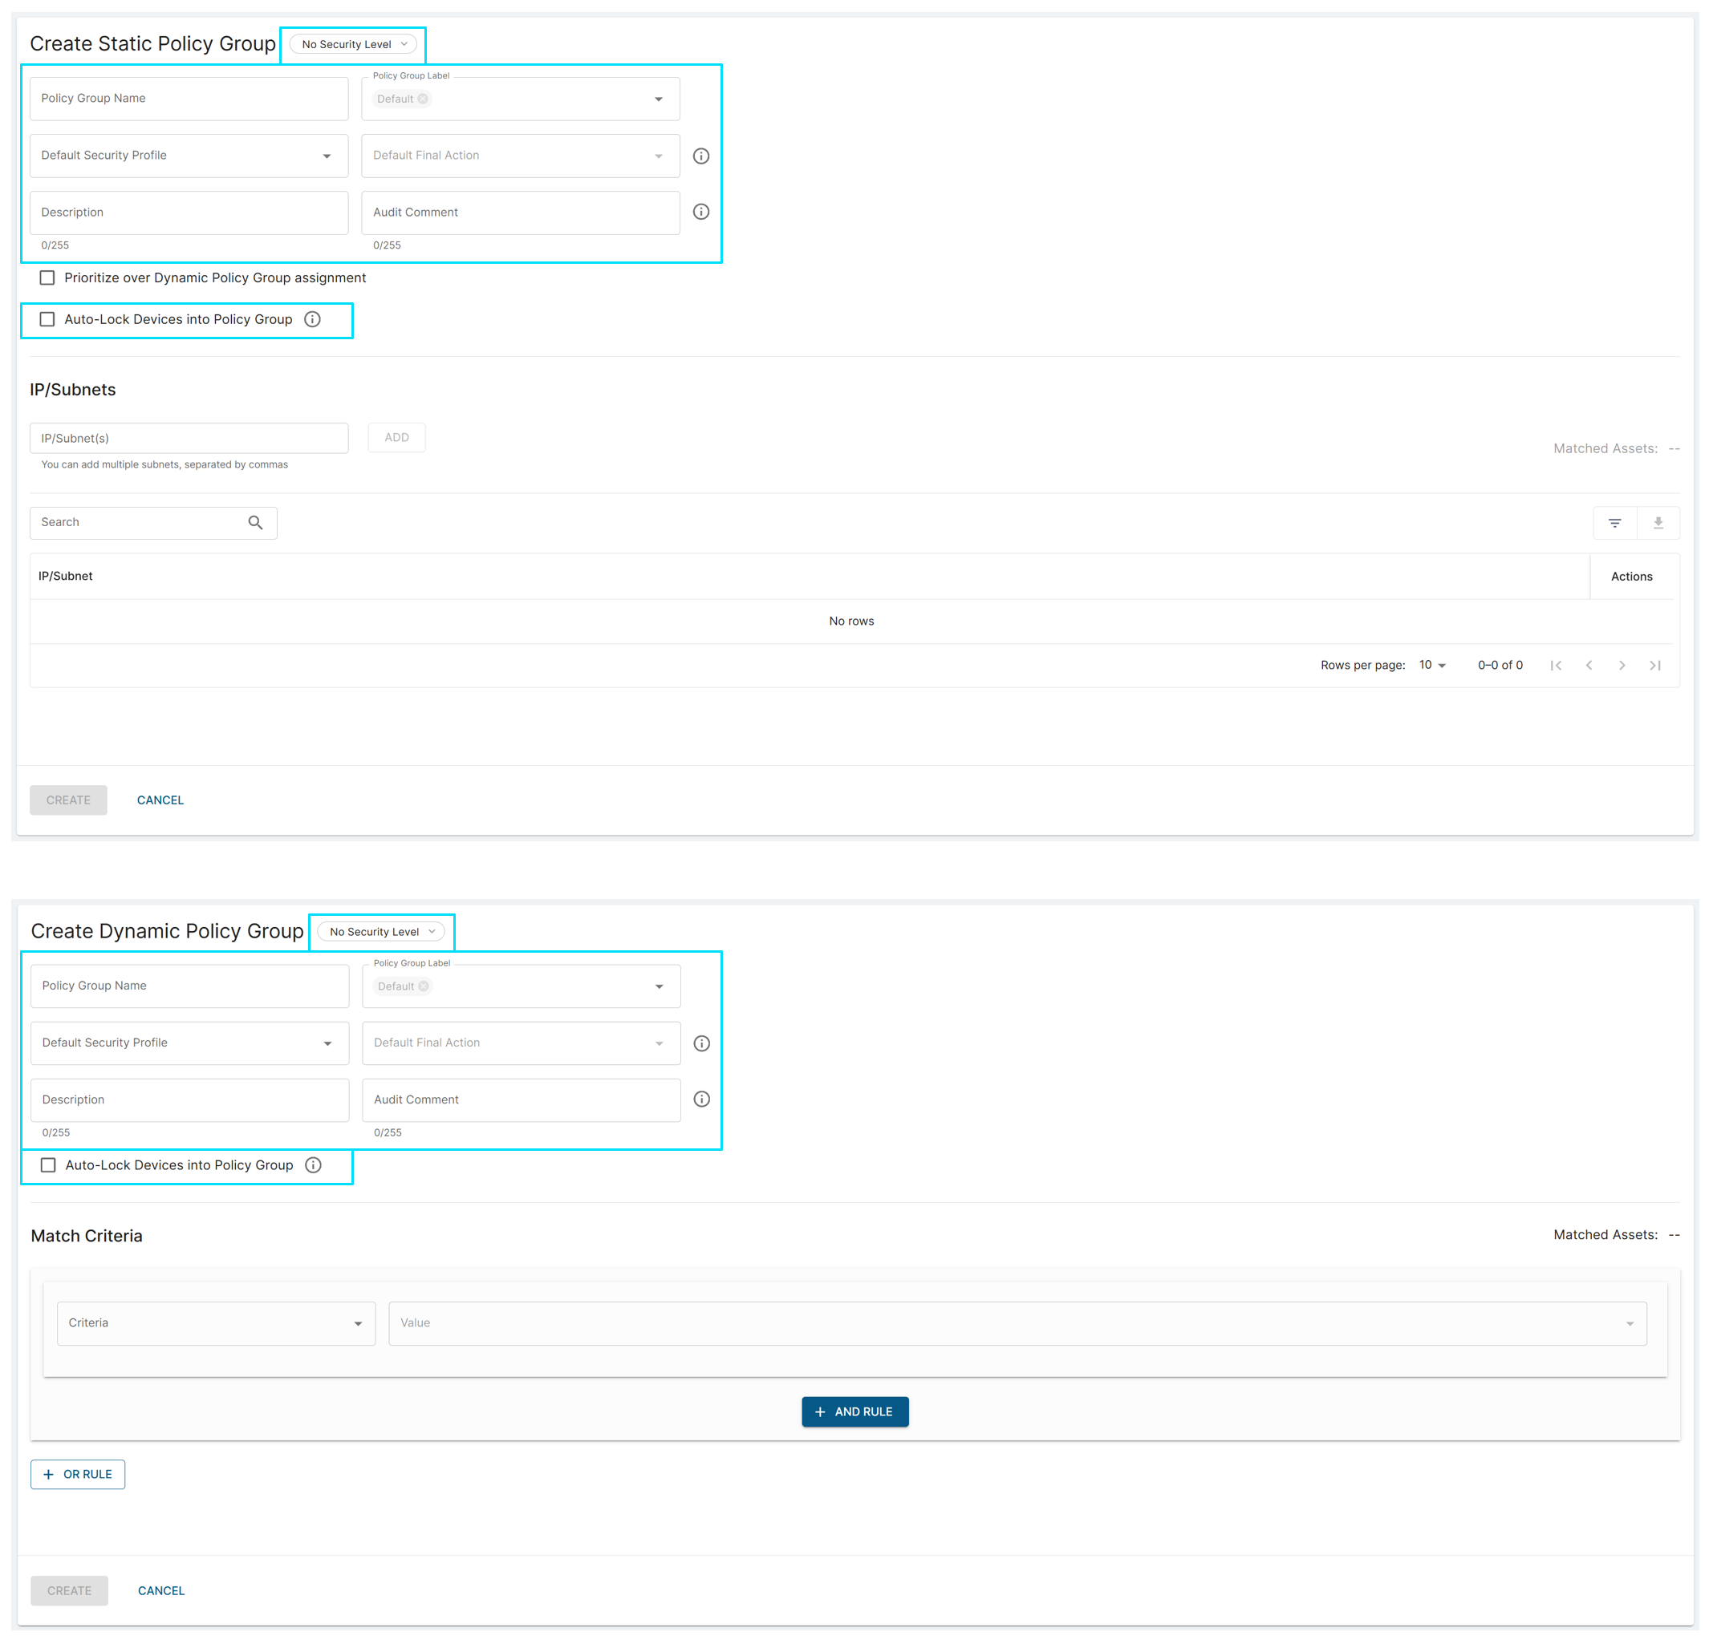Open the Static group's No Security Level dropdown

[x=354, y=43]
